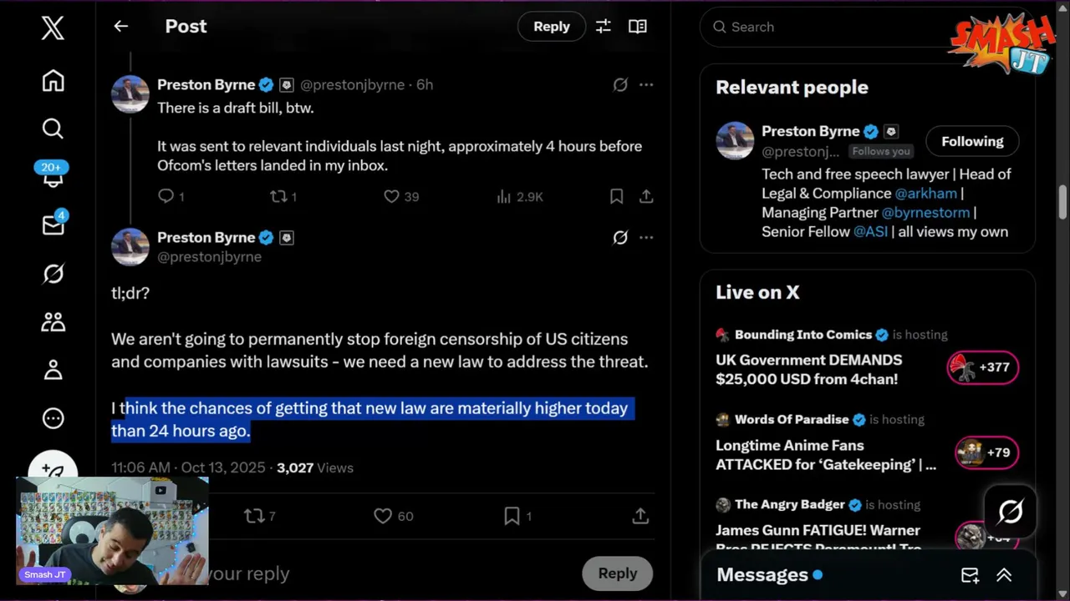The image size is (1070, 601).
Task: Open X home from the logo
Action: [53, 28]
